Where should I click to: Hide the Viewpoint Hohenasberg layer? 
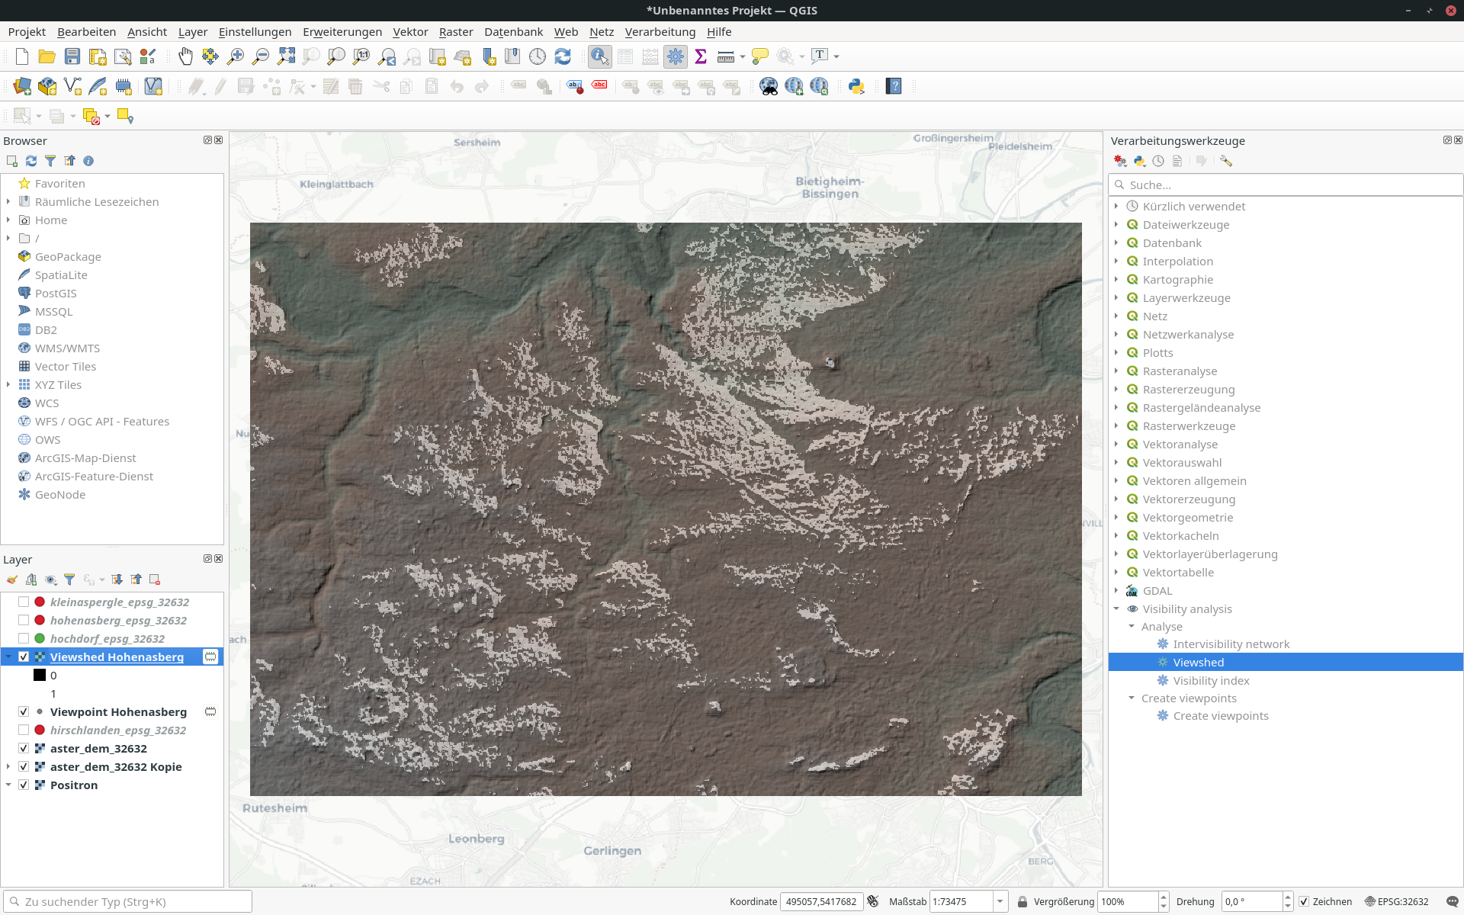[x=24, y=711]
